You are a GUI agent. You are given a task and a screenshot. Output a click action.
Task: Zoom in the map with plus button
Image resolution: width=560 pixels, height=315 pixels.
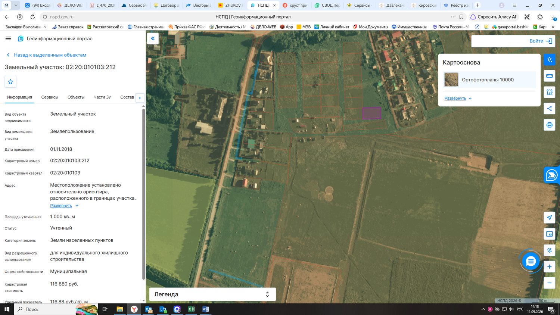(550, 266)
